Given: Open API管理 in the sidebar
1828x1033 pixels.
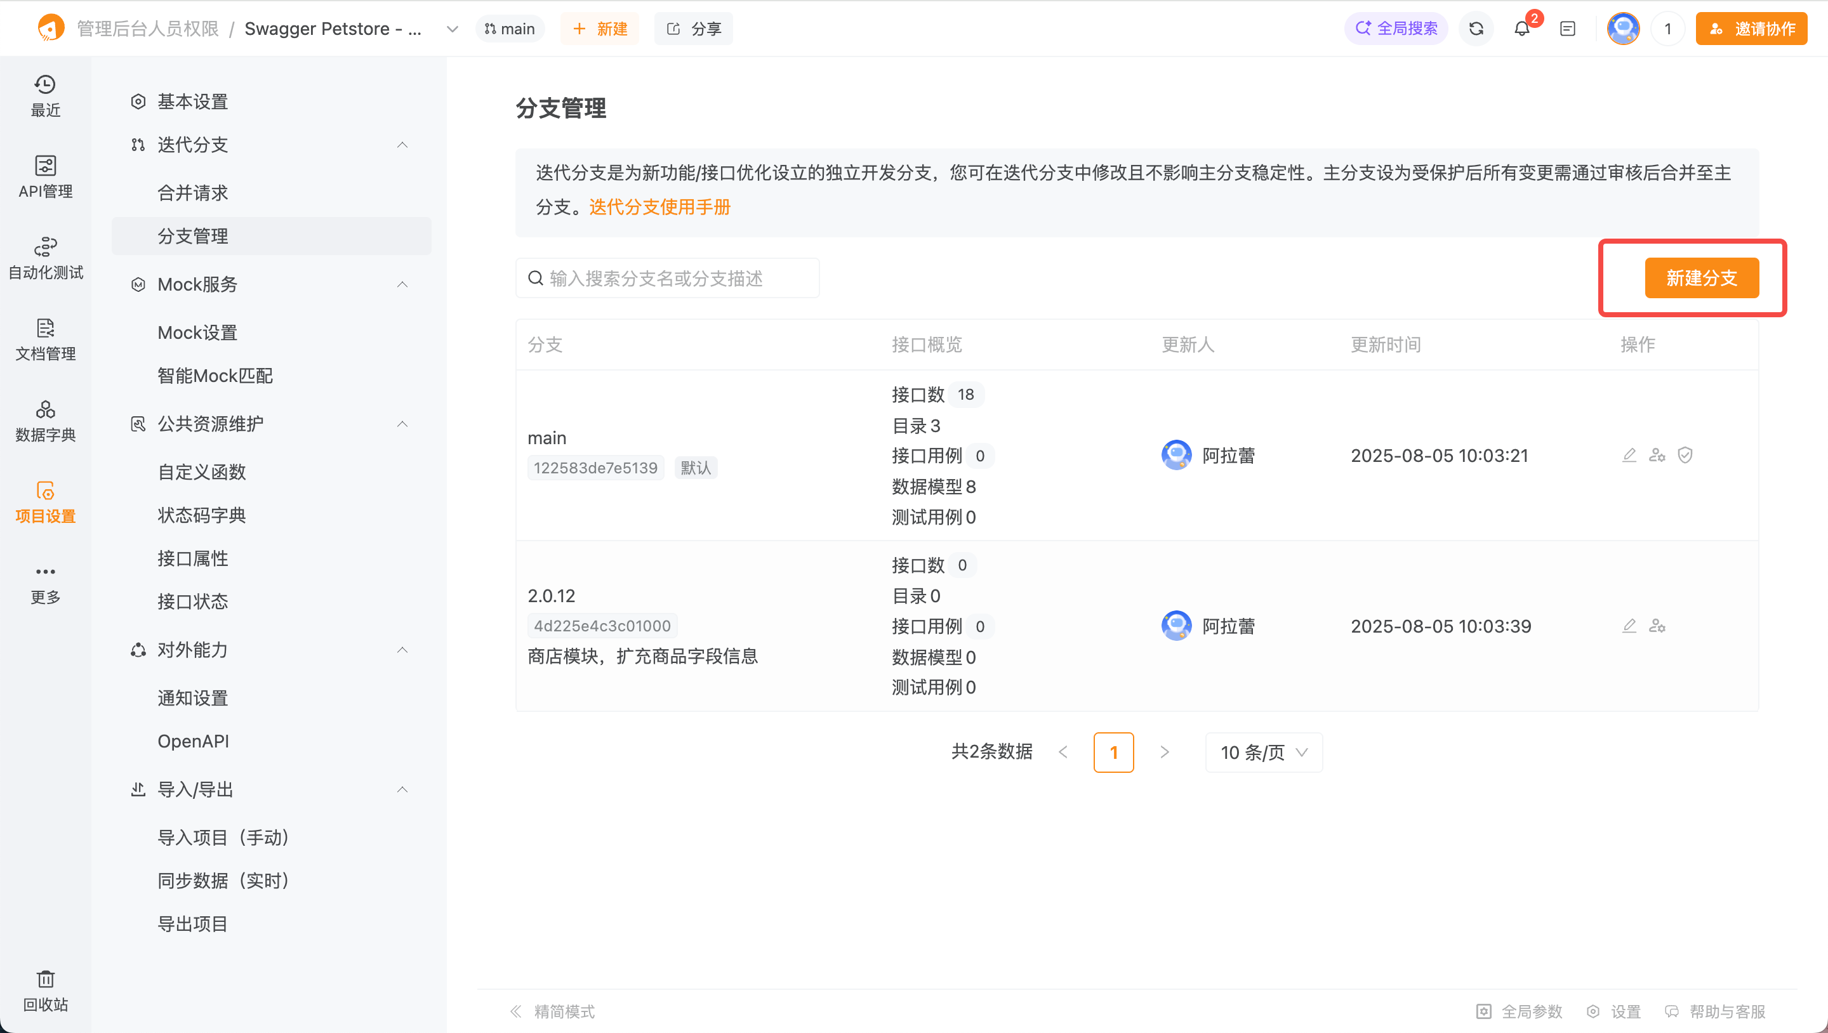Looking at the screenshot, I should click(46, 176).
